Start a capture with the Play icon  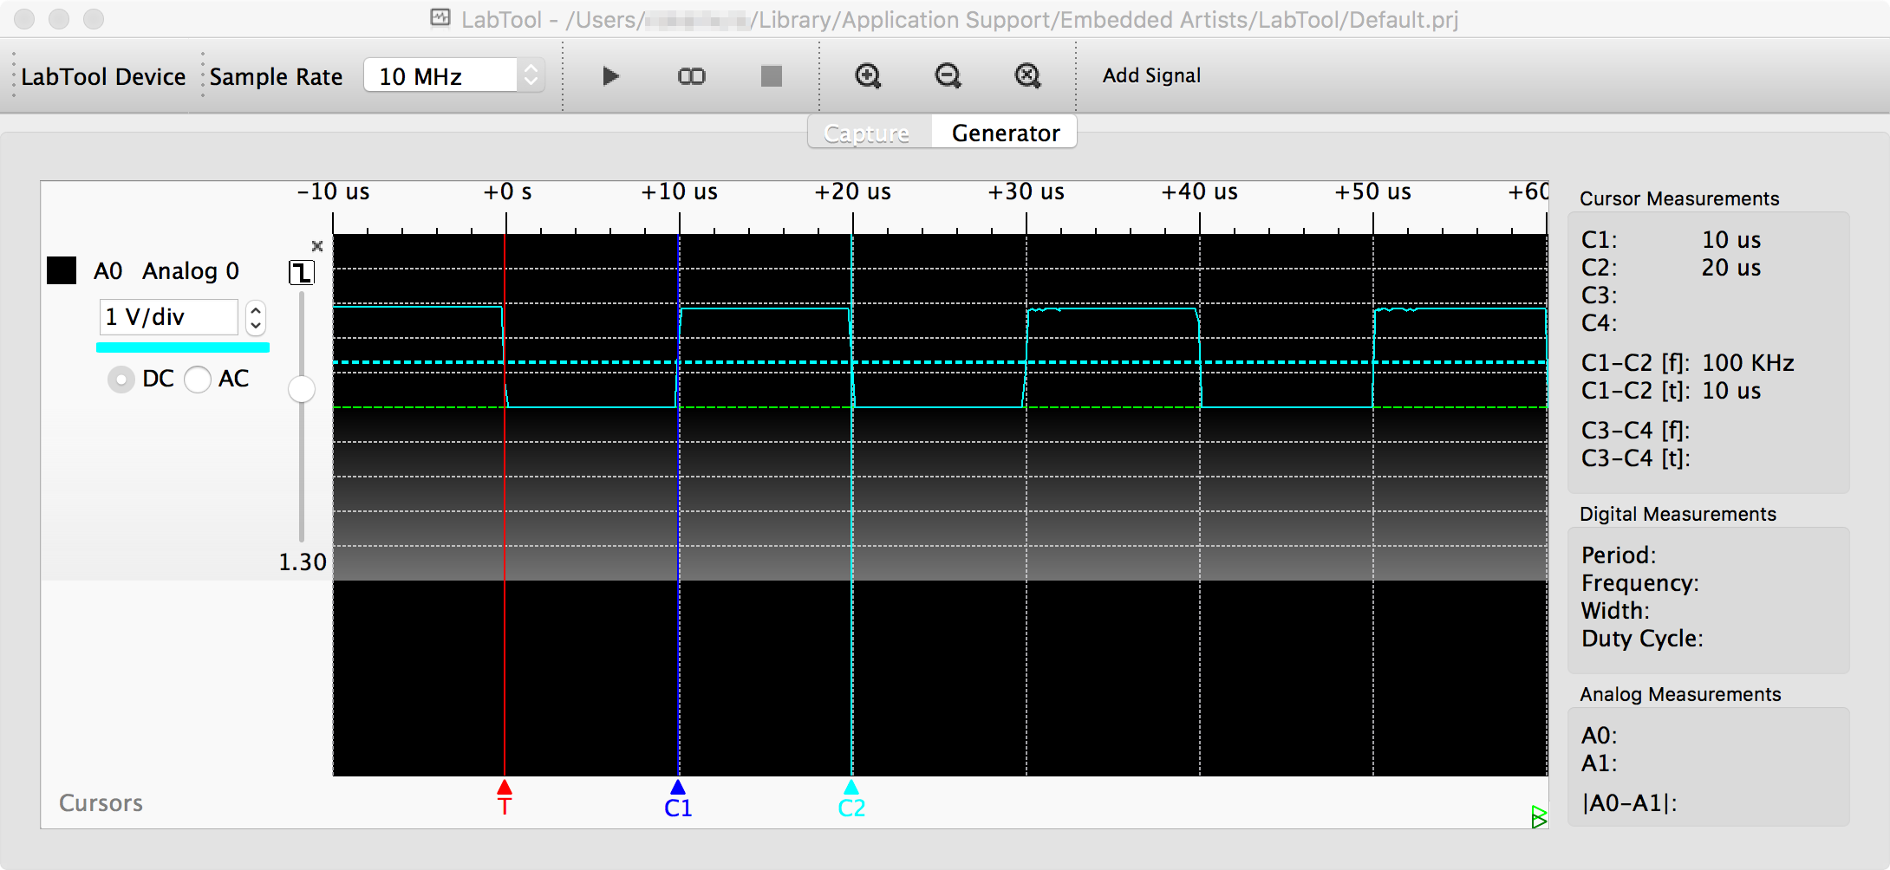pyautogui.click(x=609, y=76)
